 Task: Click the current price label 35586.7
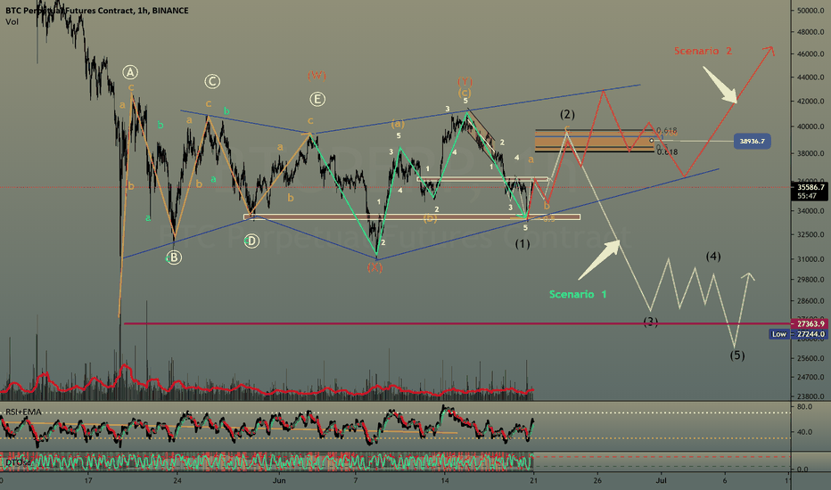point(810,187)
